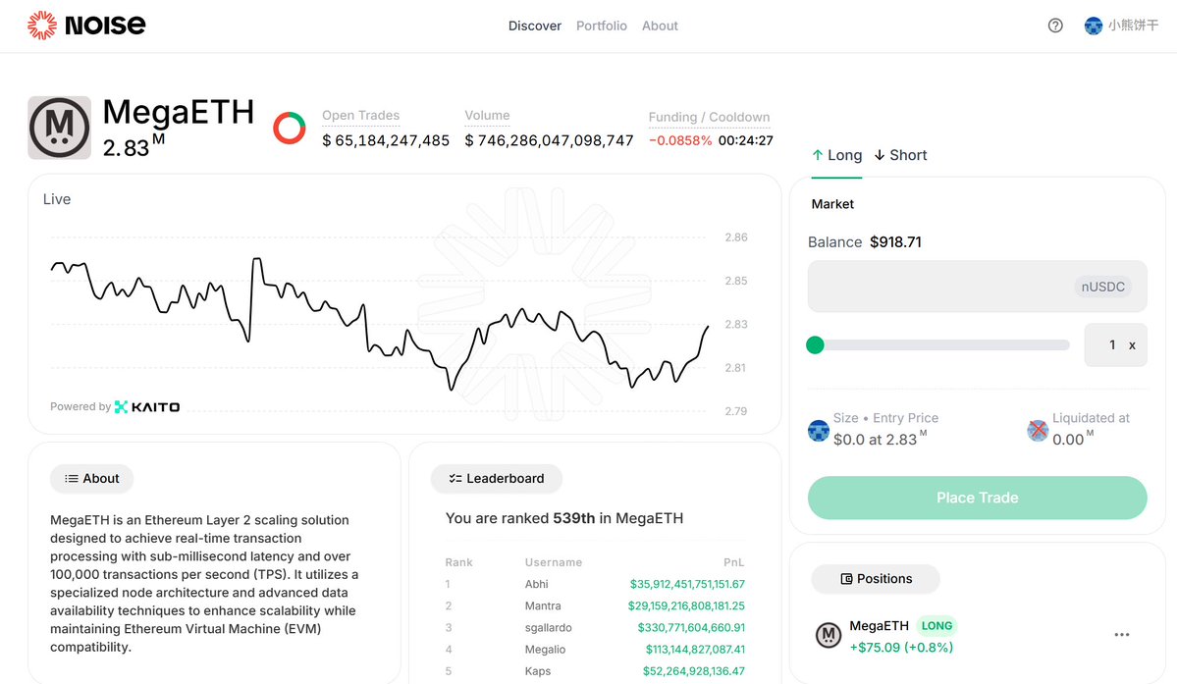1177x684 pixels.
Task: Click the MegaETH icon in Positions
Action: click(x=828, y=635)
